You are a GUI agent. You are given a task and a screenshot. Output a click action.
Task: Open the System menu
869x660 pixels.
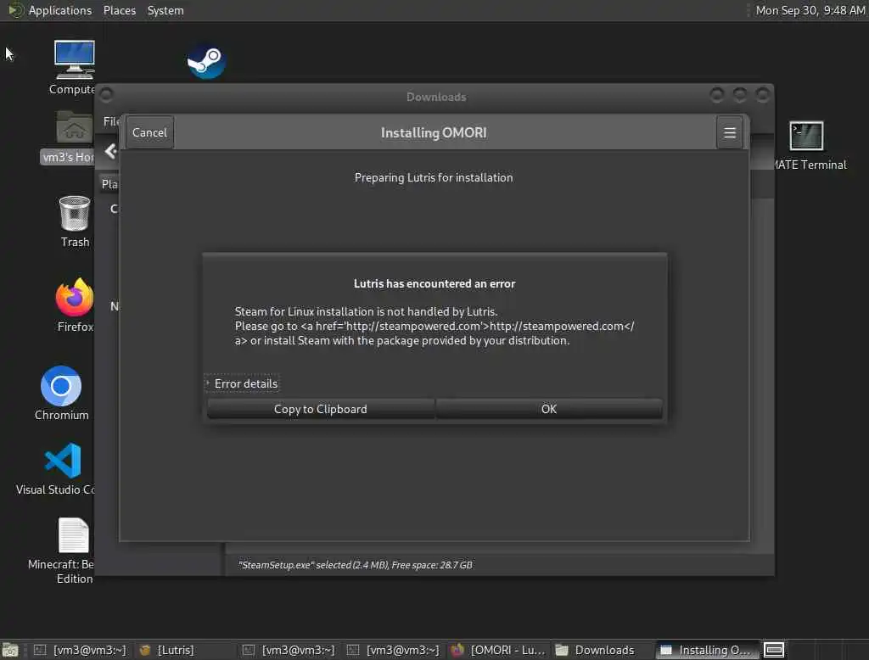[x=165, y=10]
